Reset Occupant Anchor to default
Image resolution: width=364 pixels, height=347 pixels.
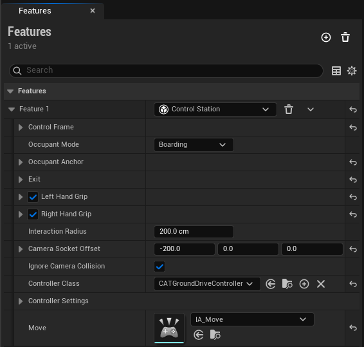[353, 162]
